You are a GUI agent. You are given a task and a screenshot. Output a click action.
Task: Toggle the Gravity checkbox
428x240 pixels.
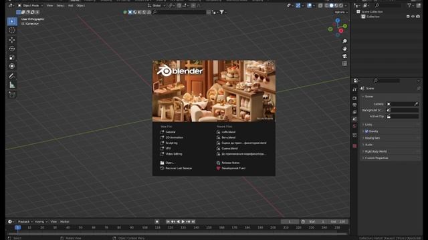tap(366, 131)
